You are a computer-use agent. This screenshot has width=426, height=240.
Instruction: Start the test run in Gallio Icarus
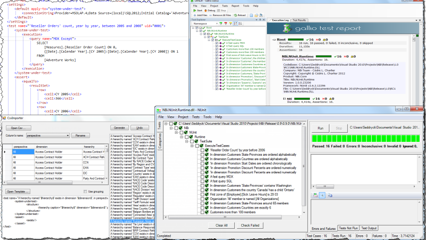pos(198,11)
